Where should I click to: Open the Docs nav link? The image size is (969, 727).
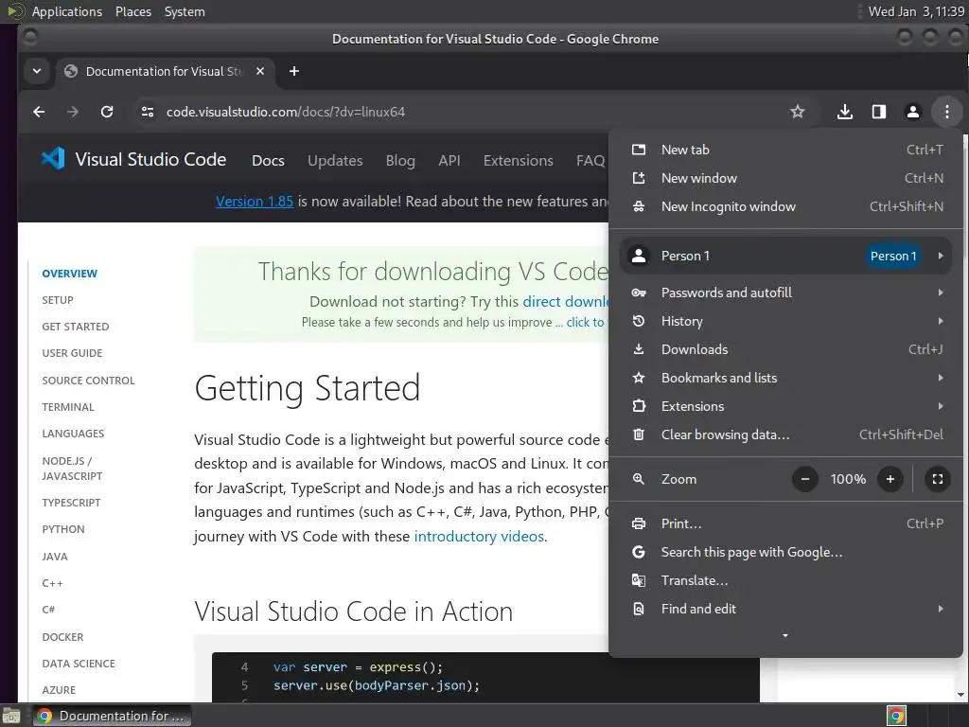pyautogui.click(x=268, y=161)
